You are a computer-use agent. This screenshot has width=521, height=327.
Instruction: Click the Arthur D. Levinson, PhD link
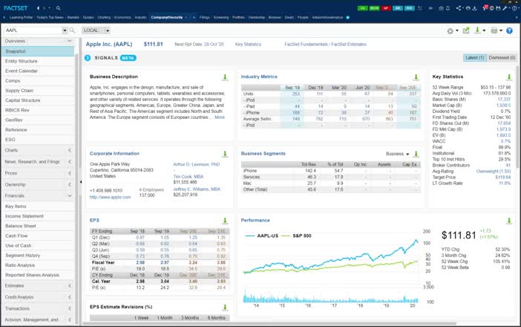pyautogui.click(x=197, y=164)
